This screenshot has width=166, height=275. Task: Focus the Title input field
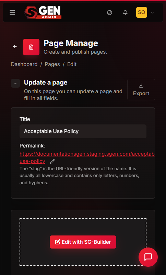point(83,131)
